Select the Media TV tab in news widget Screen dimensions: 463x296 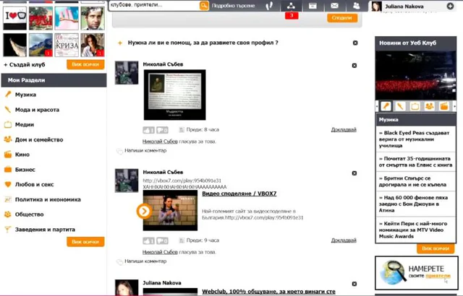pyautogui.click(x=415, y=106)
